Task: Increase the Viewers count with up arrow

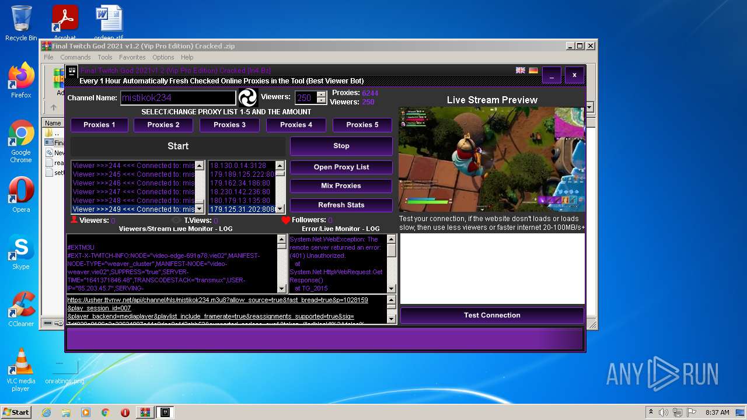Action: 321,94
